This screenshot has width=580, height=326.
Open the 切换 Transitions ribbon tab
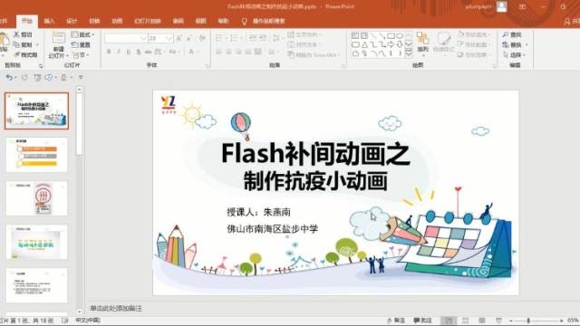click(94, 21)
